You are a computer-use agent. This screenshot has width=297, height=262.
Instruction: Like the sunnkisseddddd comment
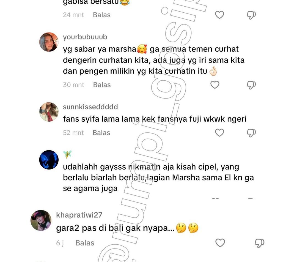pyautogui.click(x=219, y=133)
